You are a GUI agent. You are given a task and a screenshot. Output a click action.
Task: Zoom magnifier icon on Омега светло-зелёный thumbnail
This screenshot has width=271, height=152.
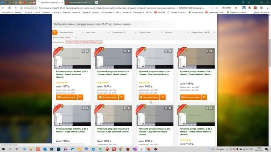point(212,109)
